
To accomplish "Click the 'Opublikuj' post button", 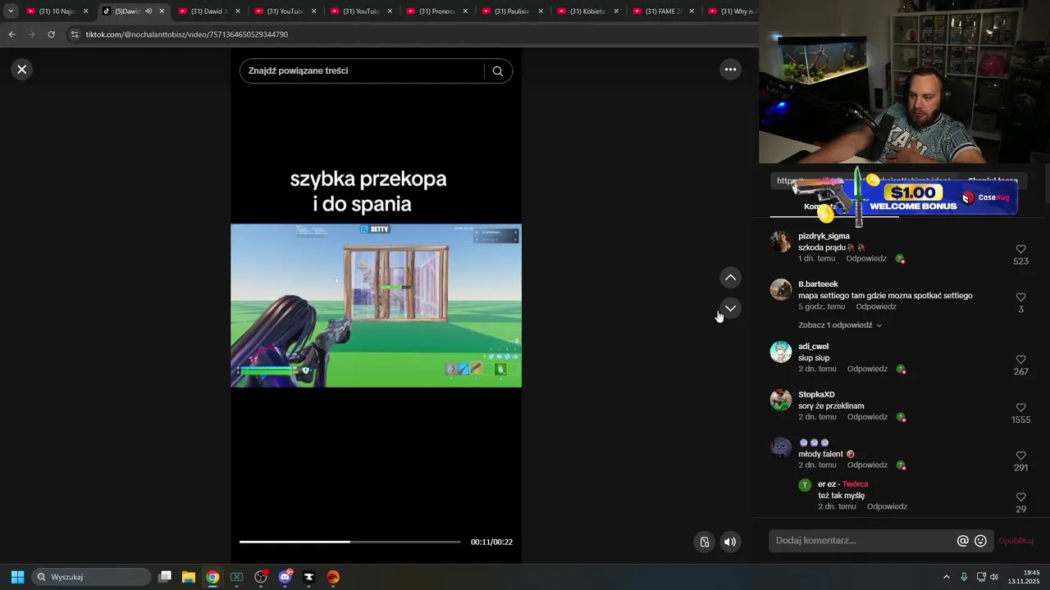I will (1016, 541).
